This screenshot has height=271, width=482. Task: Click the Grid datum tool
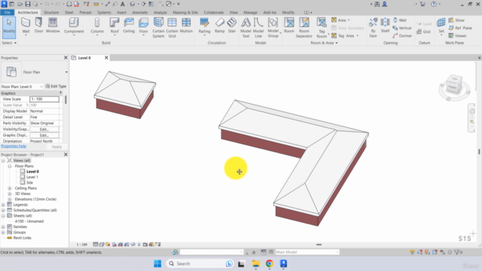pyautogui.click(x=423, y=32)
